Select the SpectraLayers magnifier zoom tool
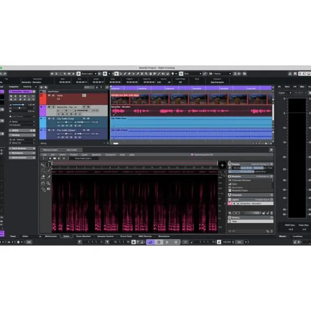Image resolution: width=311 pixels, height=311 pixels. point(48,183)
